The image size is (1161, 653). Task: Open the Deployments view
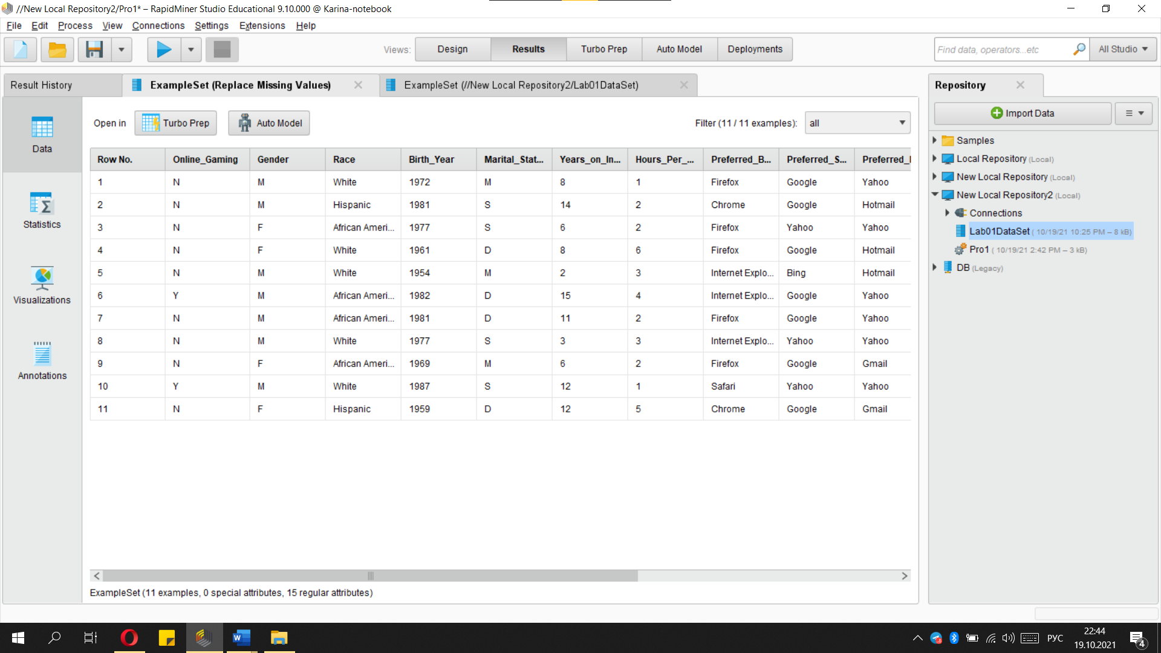(x=755, y=49)
